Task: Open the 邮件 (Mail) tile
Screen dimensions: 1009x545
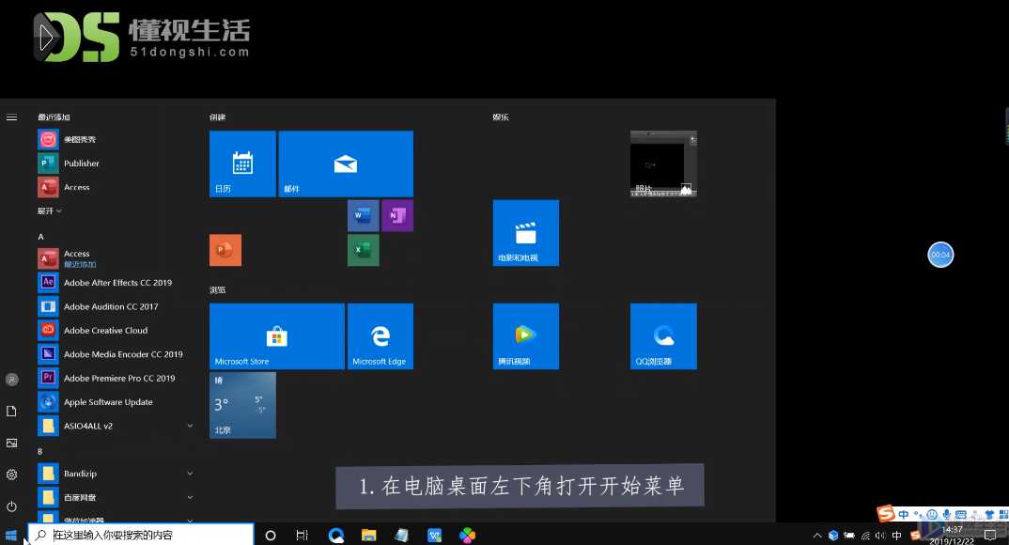Action: tap(346, 163)
